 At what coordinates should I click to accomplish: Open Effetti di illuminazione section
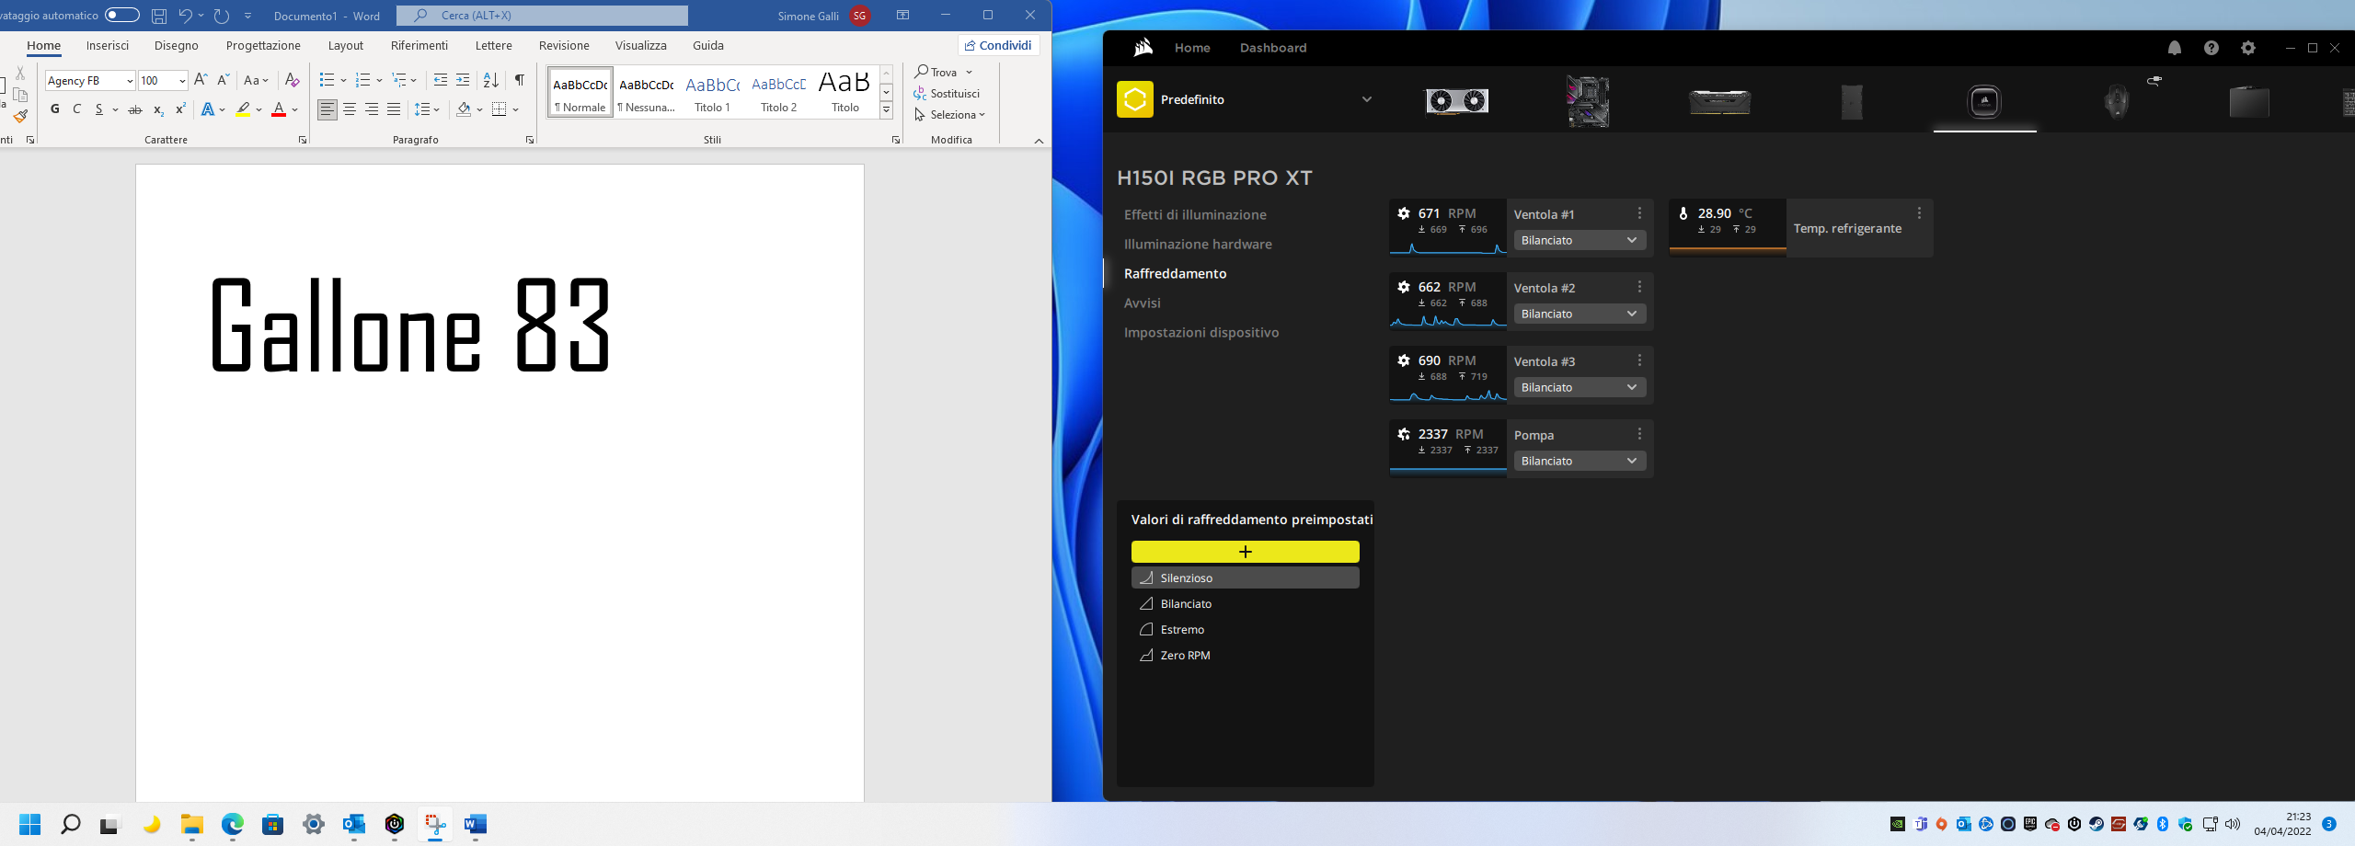(x=1195, y=214)
